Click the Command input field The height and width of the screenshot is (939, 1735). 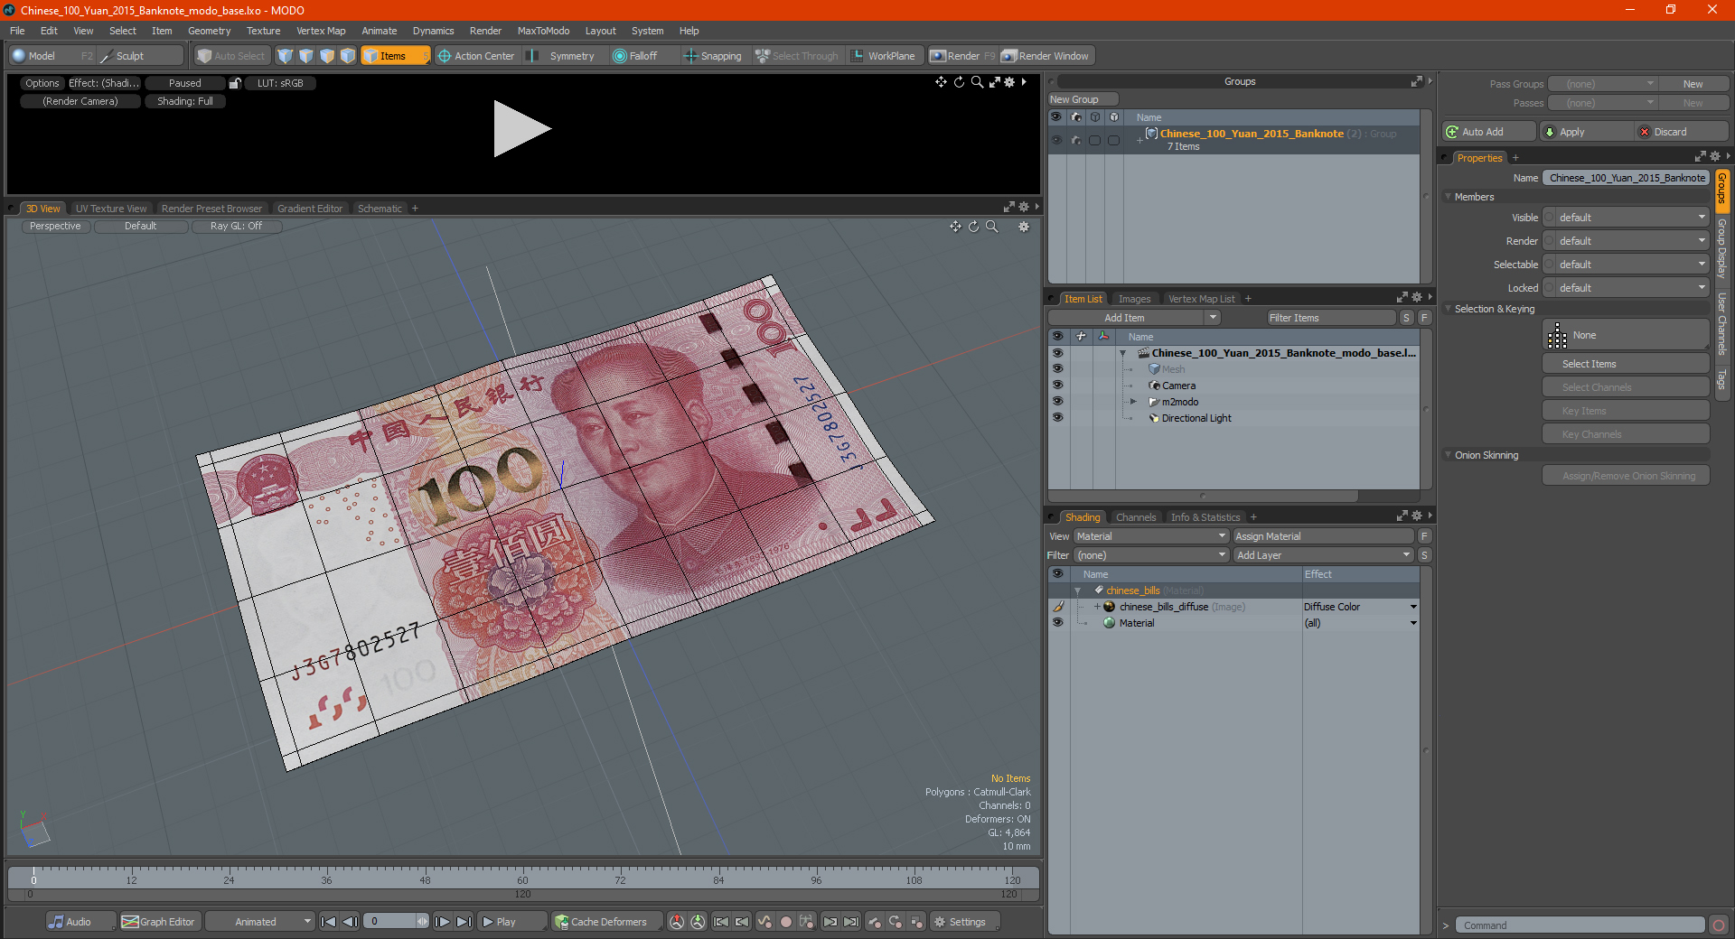[x=1579, y=925]
